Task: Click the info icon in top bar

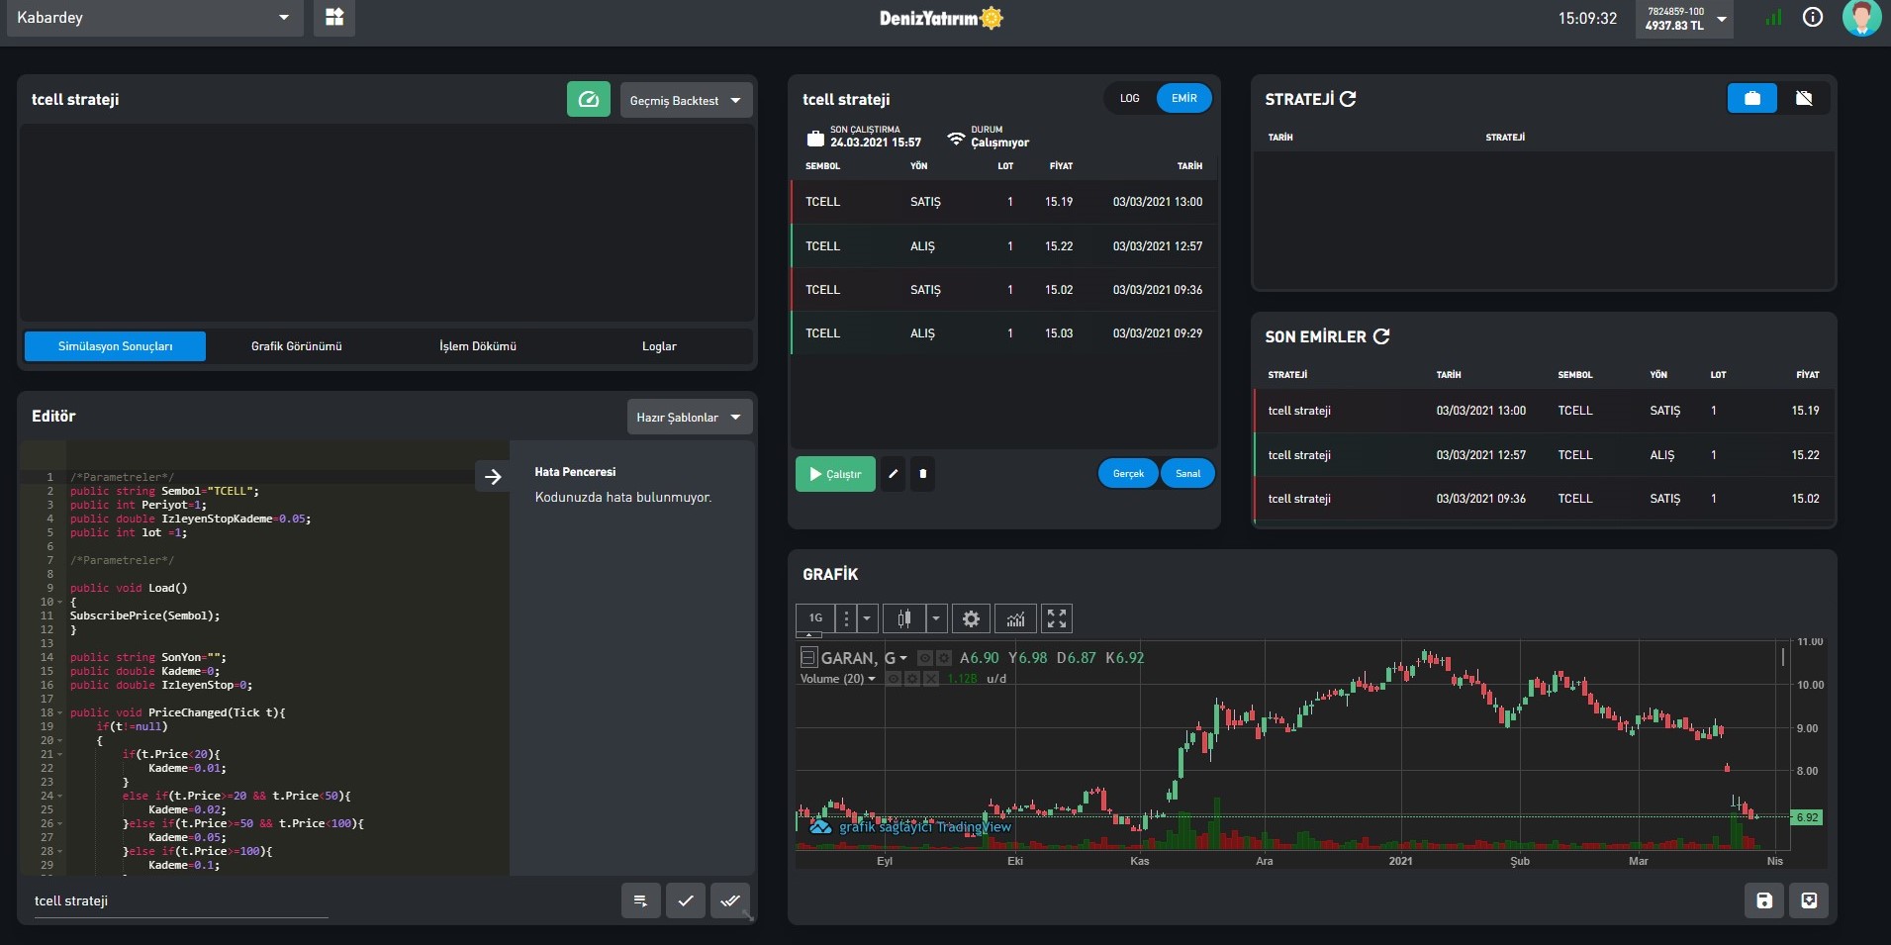Action: pyautogui.click(x=1812, y=18)
